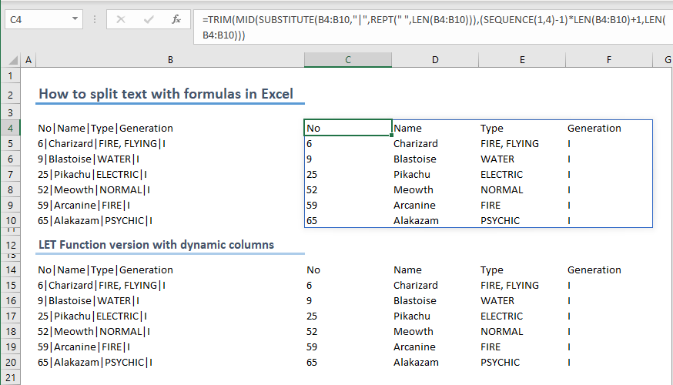Click 'NORMAL' in row 18

pos(501,331)
